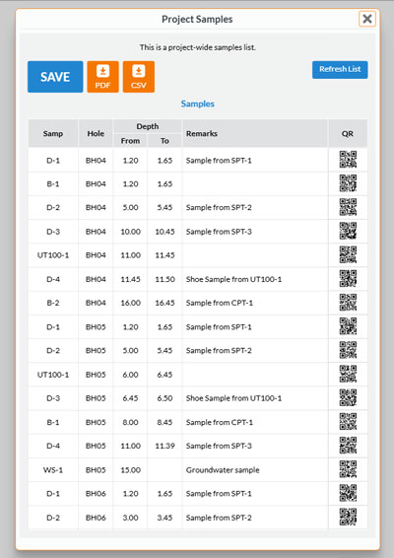Select UT100-1 sample cell in BH04 row
Viewport: 394px width, 558px height.
pos(53,255)
